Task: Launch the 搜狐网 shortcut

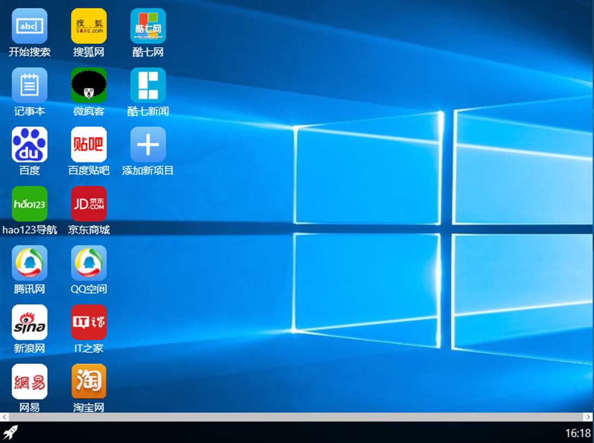Action: click(89, 26)
